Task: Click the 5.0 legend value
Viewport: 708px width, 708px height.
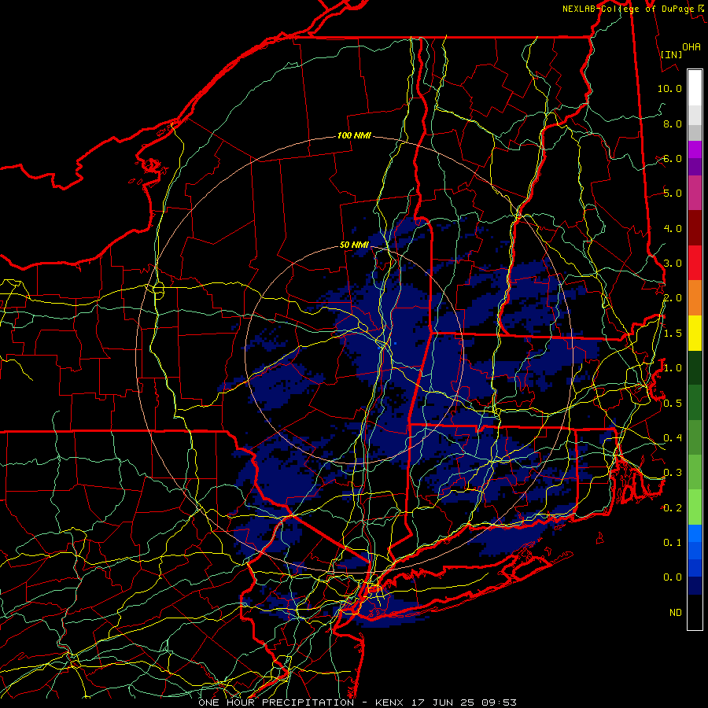Action: click(673, 194)
